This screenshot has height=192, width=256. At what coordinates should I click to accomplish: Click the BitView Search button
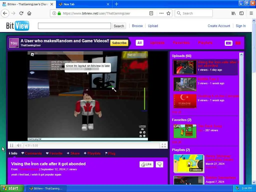pyautogui.click(x=119, y=26)
